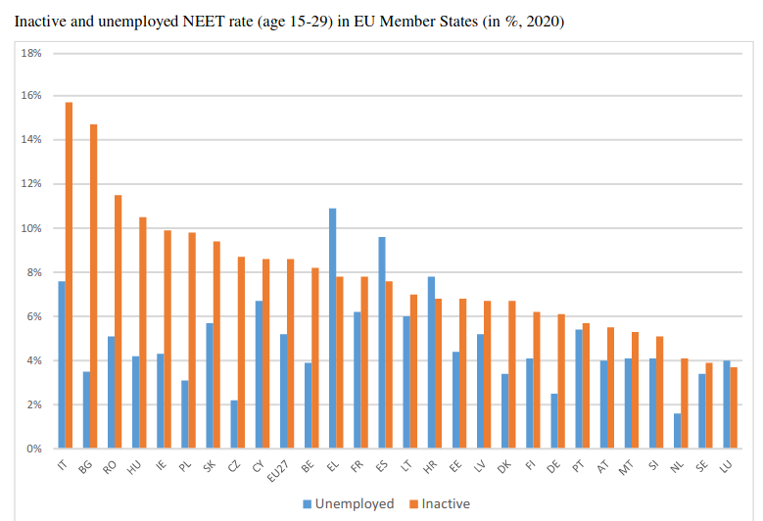The height and width of the screenshot is (521, 763).
Task: Click the chart title about NEET rate
Action: tap(289, 22)
